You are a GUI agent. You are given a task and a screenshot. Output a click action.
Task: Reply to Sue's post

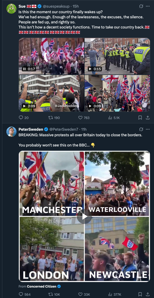[x=21, y=118]
